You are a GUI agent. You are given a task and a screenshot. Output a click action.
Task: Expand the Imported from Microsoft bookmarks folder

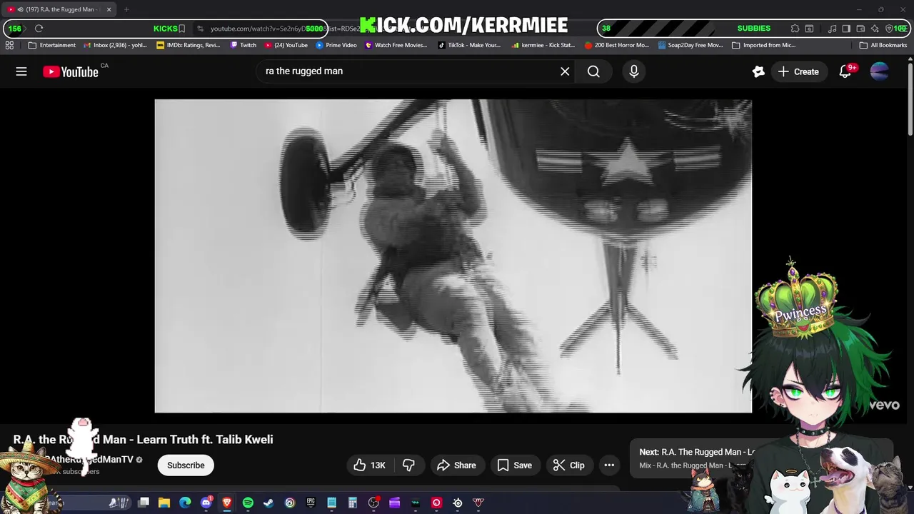[763, 45]
